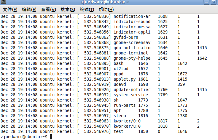Minimize the terminal window
218x140 pixels.
click(206, 2)
